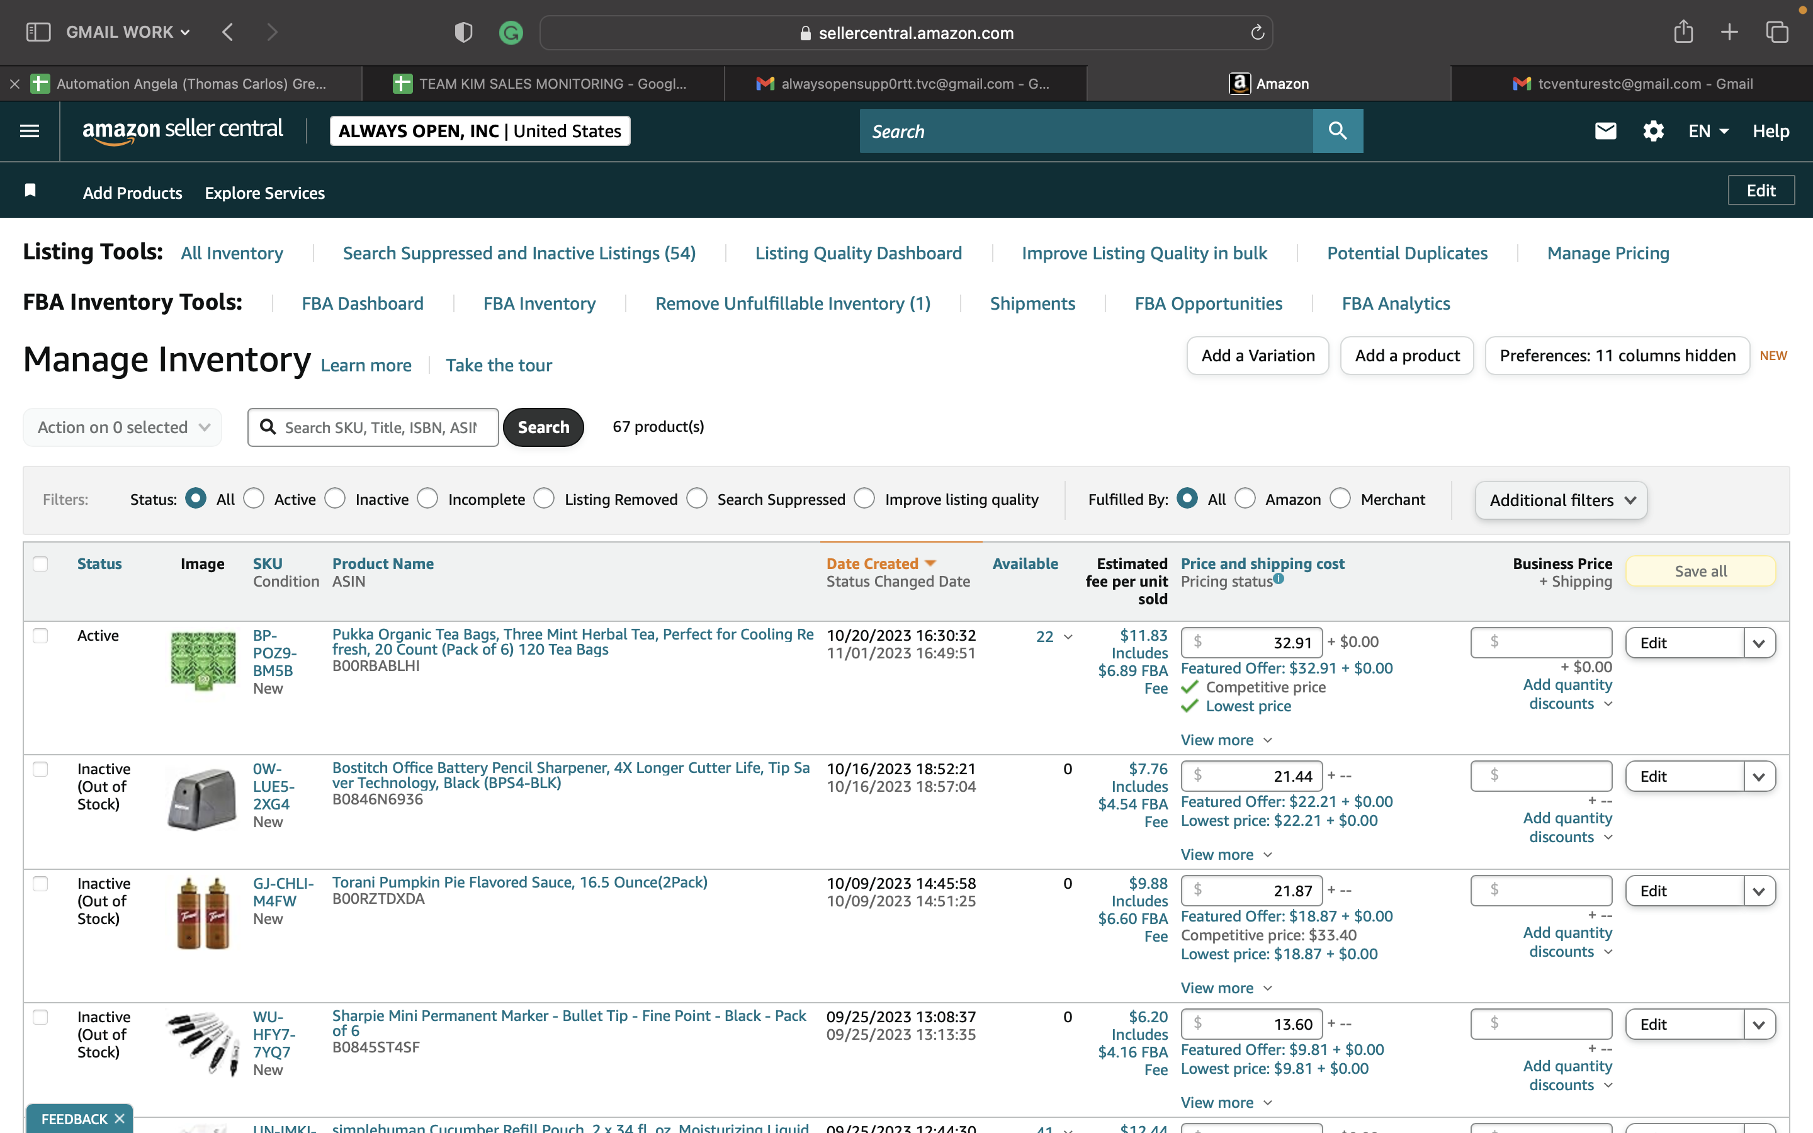Screen dimensions: 1813x1133
Task: Expand View more for Torani Pumpkin Pie row
Action: [1226, 988]
